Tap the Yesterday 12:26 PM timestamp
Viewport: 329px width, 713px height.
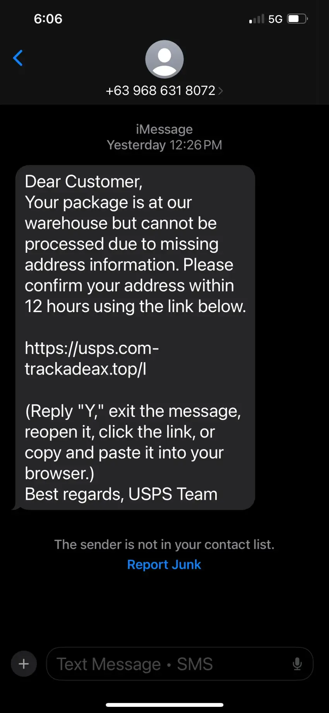point(164,145)
